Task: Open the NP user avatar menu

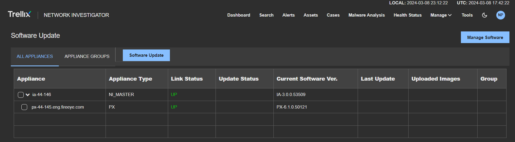Action: (x=501, y=15)
